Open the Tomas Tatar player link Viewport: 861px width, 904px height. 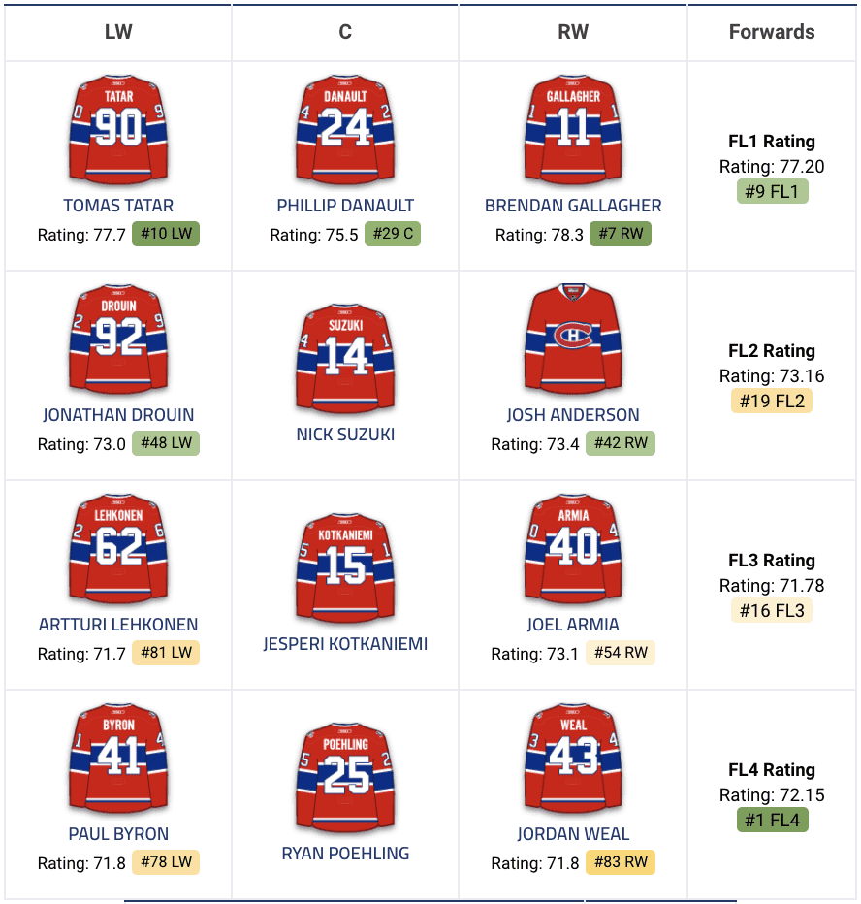pos(118,206)
